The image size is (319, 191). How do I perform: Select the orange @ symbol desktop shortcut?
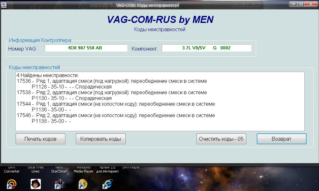12,184
